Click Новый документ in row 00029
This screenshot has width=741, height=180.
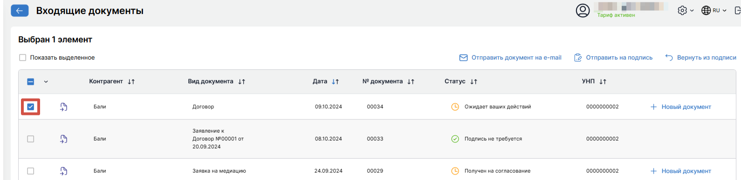(686, 171)
